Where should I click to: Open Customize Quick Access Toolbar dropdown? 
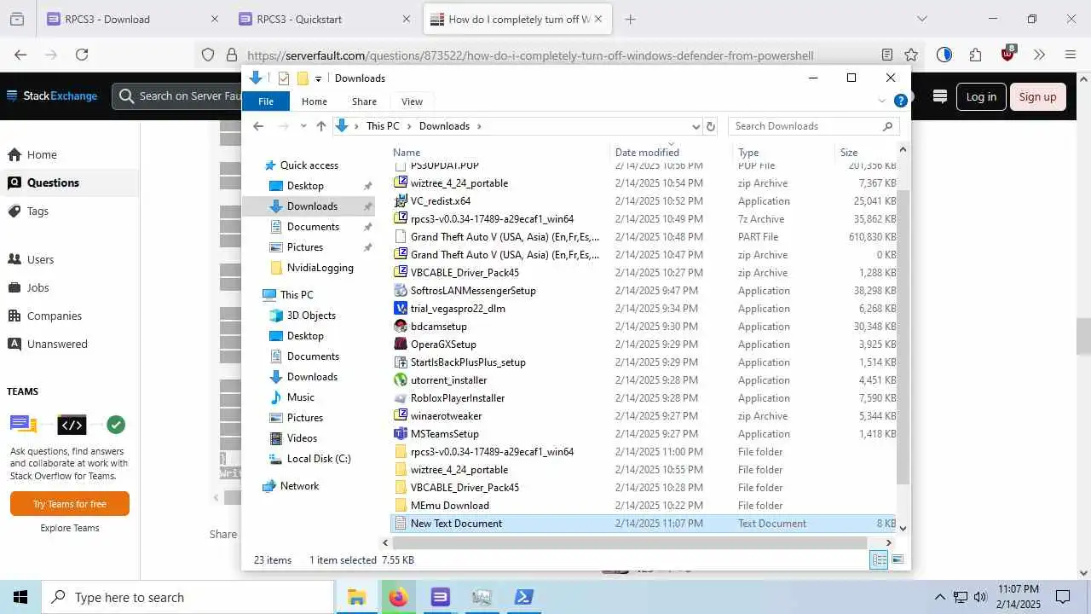point(318,78)
